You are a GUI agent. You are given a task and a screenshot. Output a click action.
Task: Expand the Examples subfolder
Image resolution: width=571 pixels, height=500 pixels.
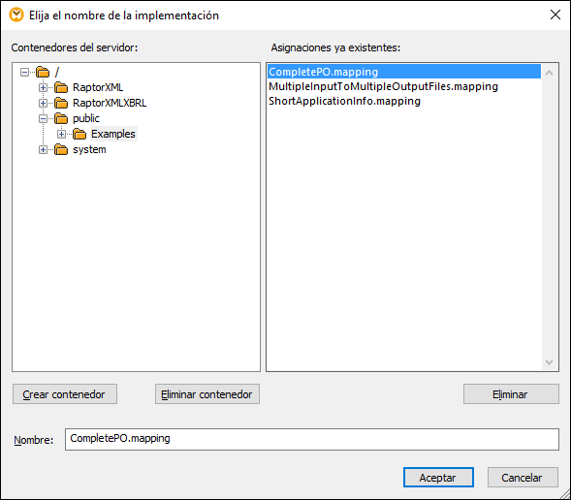pos(61,134)
